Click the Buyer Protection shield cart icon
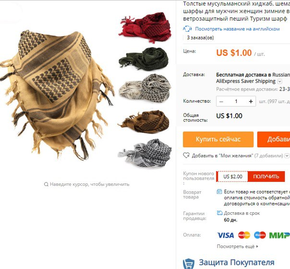The image size is (290, 269). [189, 264]
